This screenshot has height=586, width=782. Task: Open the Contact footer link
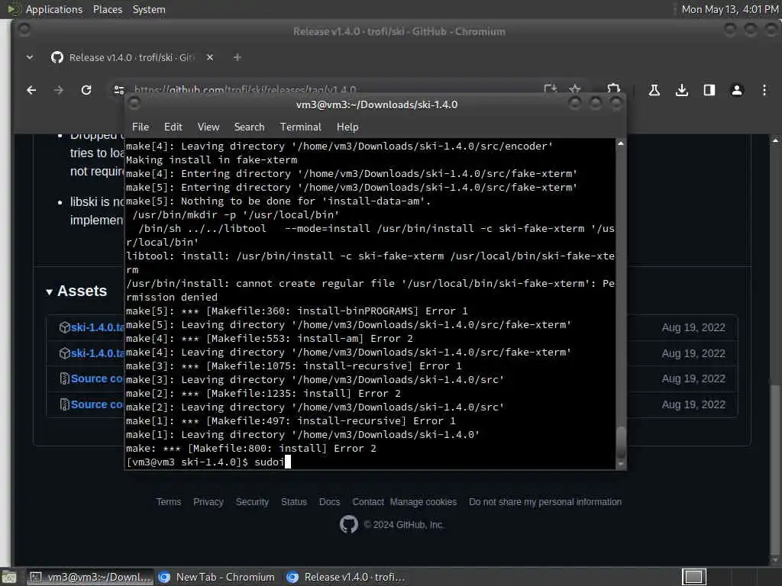368,502
